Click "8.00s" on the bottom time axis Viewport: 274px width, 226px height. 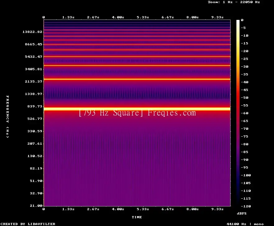192,209
